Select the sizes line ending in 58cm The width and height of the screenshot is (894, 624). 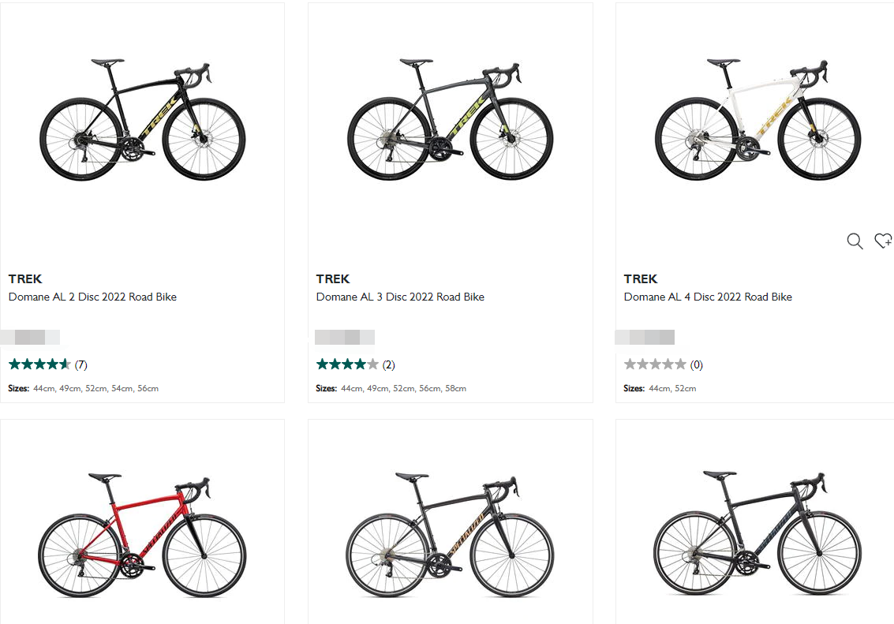[x=391, y=389]
